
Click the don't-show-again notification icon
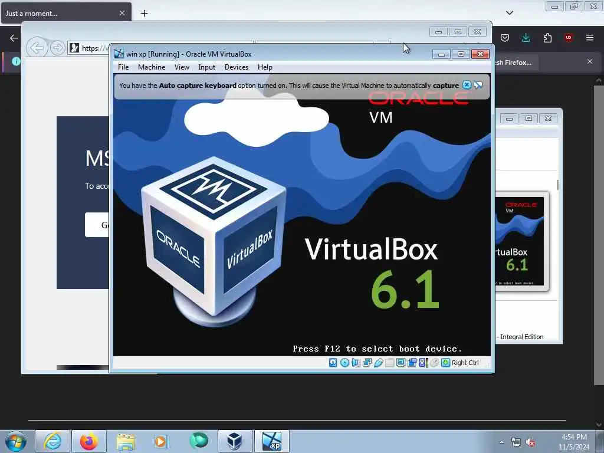click(478, 85)
